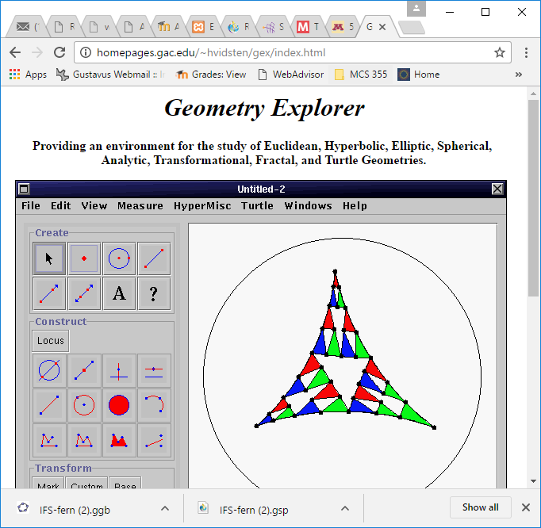The image size is (541, 528).
Task: Expand options for IFS-fern (2).ggb download
Action: point(165,508)
